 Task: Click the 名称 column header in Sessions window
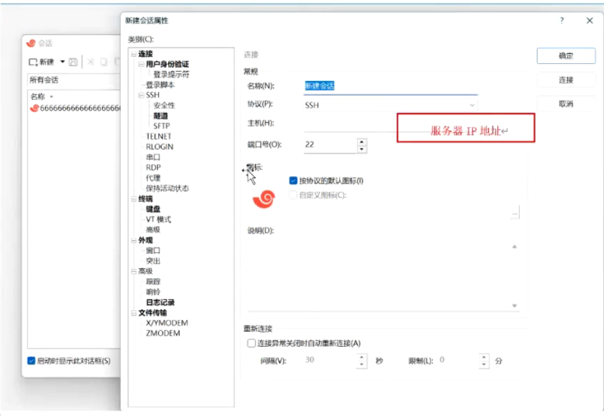[x=37, y=97]
